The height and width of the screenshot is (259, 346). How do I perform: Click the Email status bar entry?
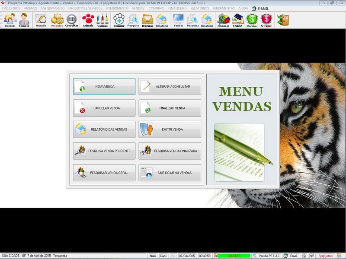tap(291, 256)
